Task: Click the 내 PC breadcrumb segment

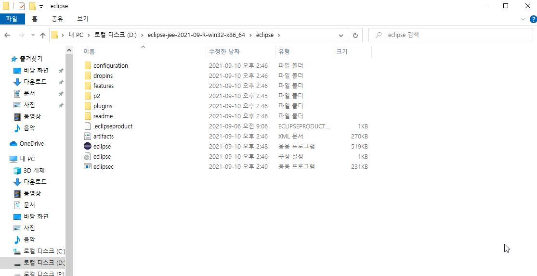Action: click(x=75, y=35)
